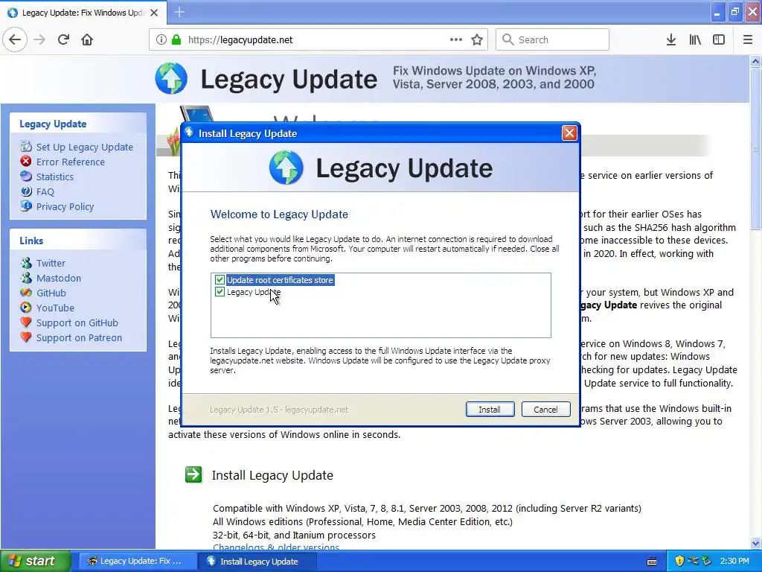Viewport: 762px width, 572px height.
Task: Open the Privacy Policy link
Action: pyautogui.click(x=65, y=207)
